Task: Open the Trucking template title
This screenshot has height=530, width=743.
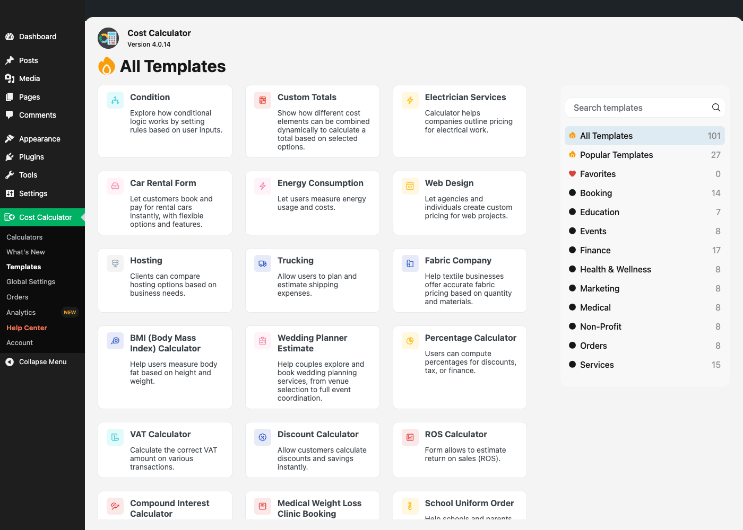Action: coord(296,261)
